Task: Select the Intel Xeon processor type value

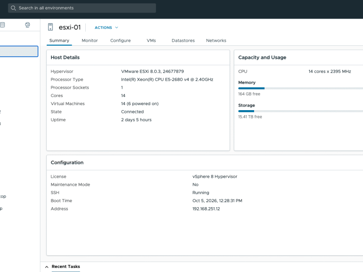Action: (167, 80)
